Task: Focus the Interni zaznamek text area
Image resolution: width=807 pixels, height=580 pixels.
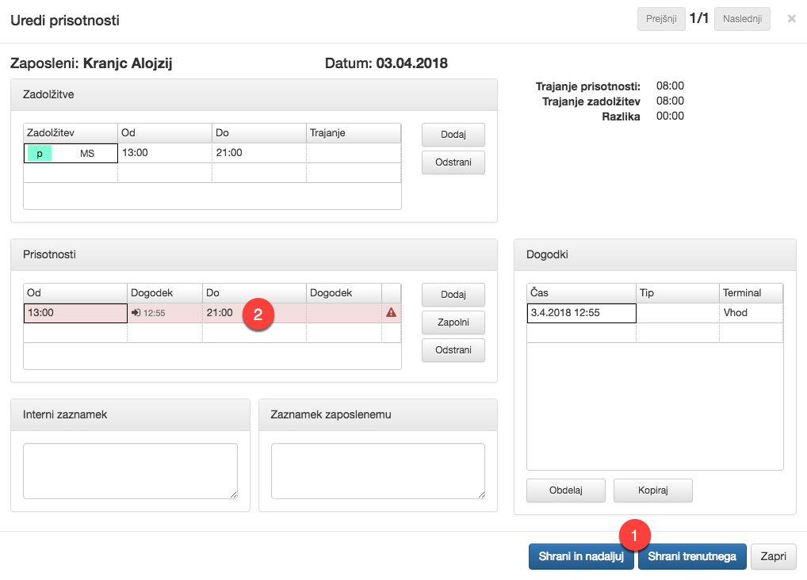Action: click(130, 471)
